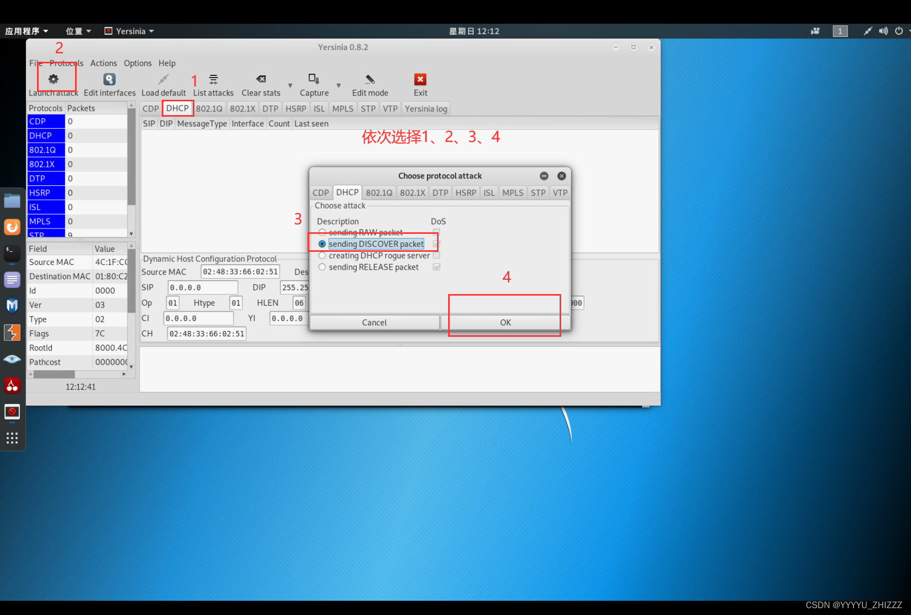
Task: Click the network connection tray icon
Action: [x=868, y=31]
